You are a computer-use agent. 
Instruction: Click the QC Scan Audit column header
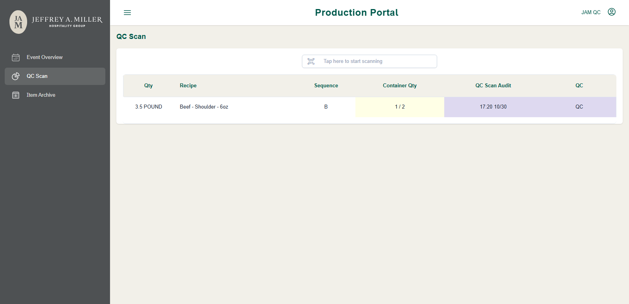[493, 86]
